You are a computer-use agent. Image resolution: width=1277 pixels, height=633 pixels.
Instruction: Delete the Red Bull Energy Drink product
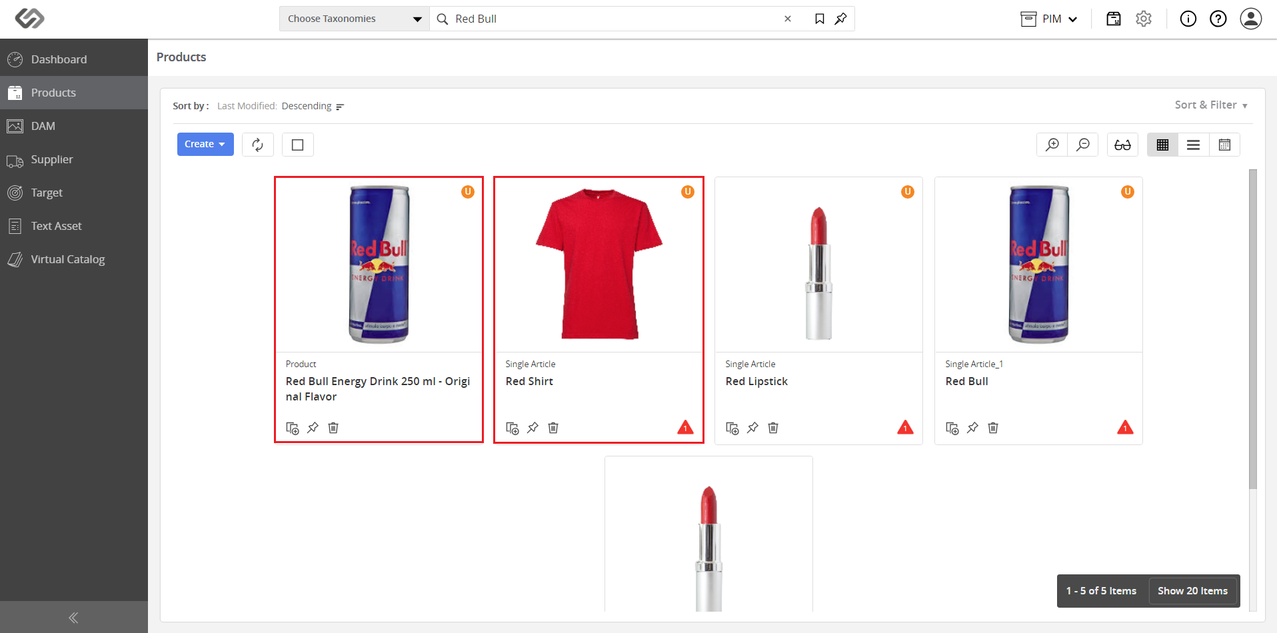tap(333, 428)
